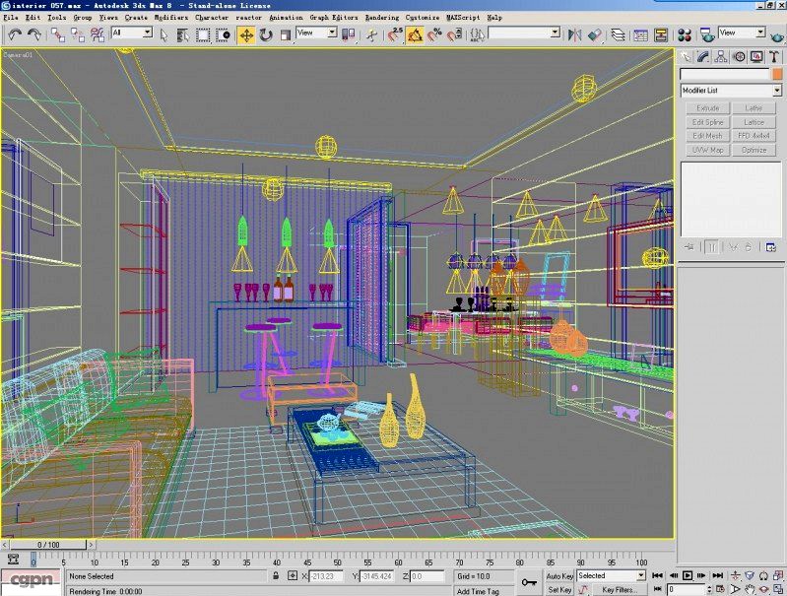Click the Align tool icon
787x596 pixels.
pos(594,35)
